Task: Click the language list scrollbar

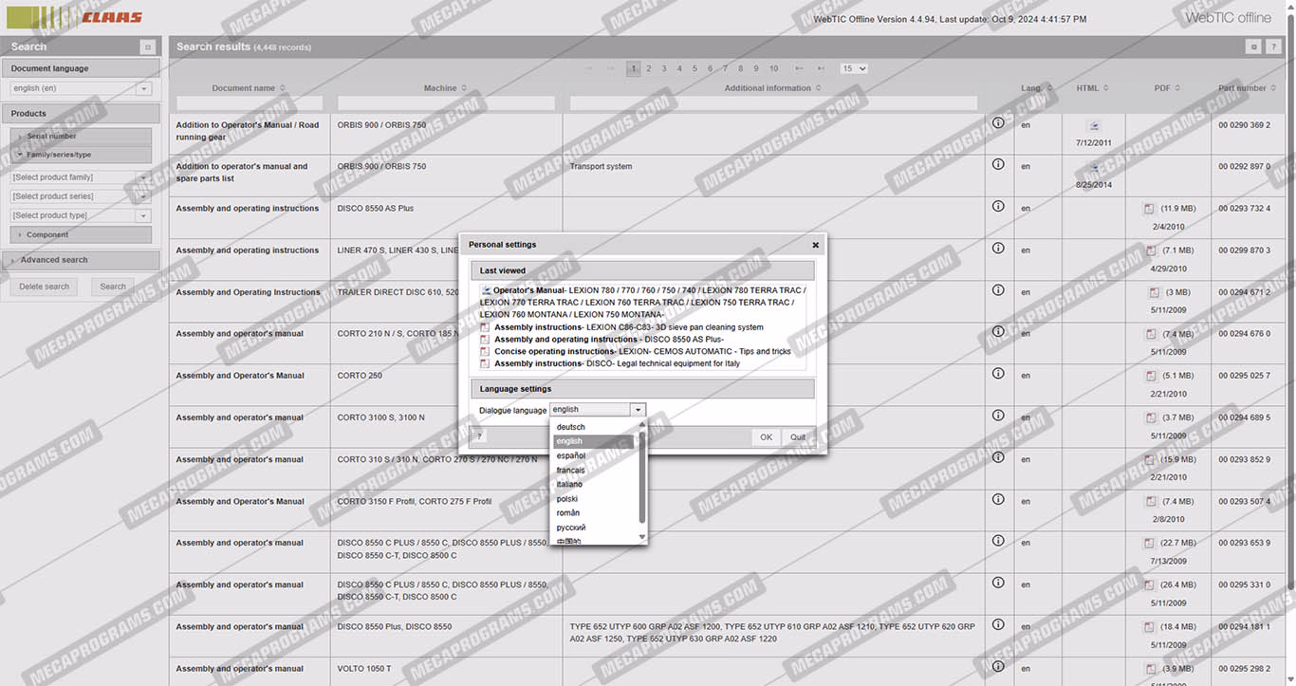Action: click(x=642, y=477)
